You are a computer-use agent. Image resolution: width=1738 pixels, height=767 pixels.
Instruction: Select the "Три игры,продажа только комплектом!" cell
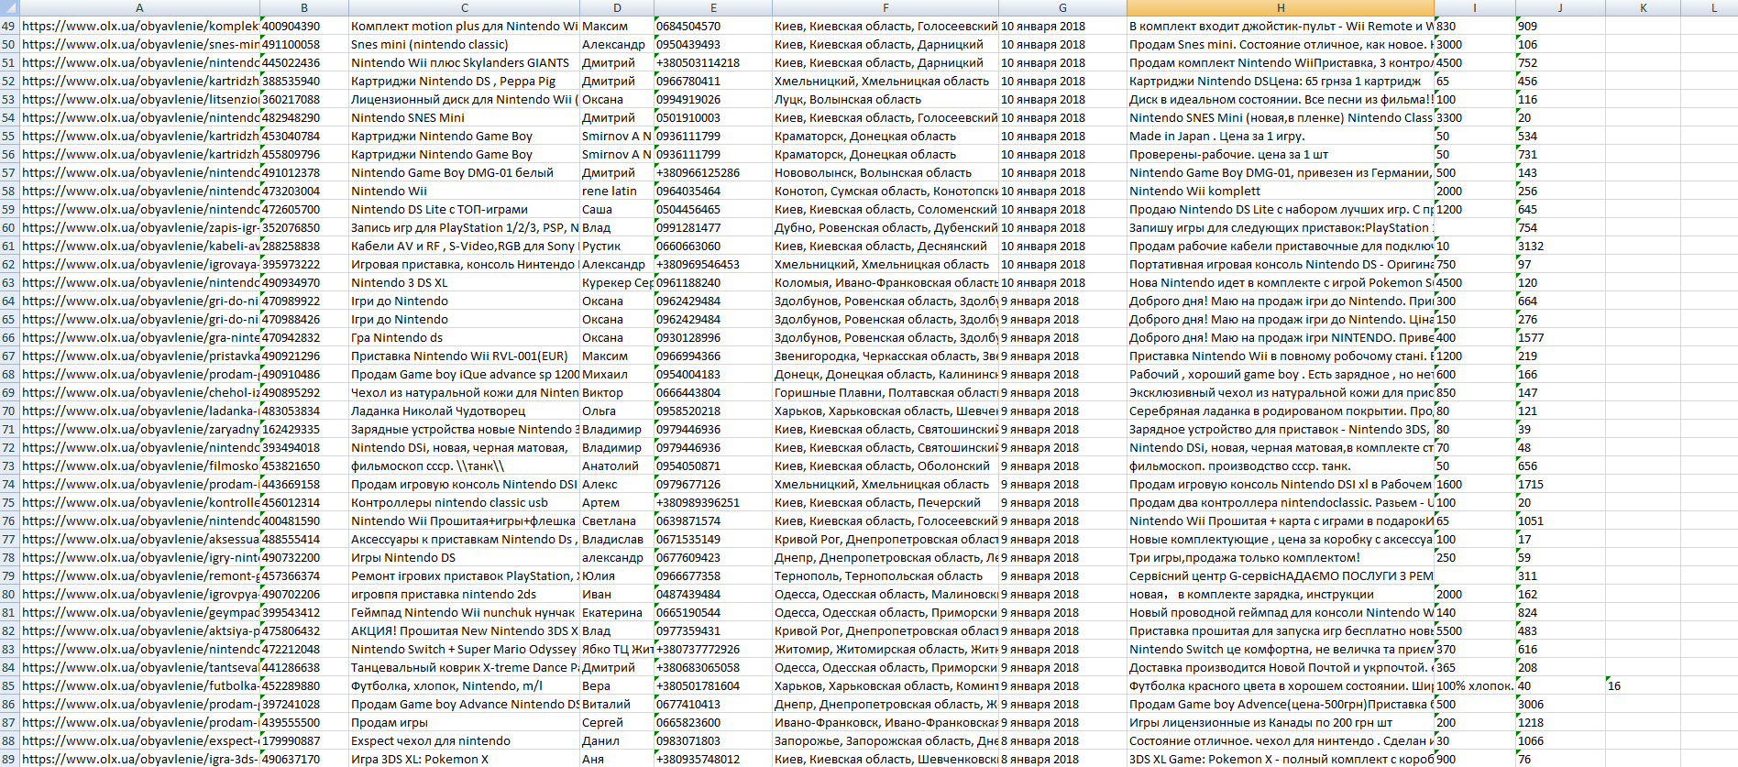point(1281,557)
